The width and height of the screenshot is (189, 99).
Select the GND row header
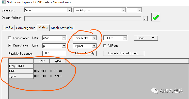click(x=21, y=71)
